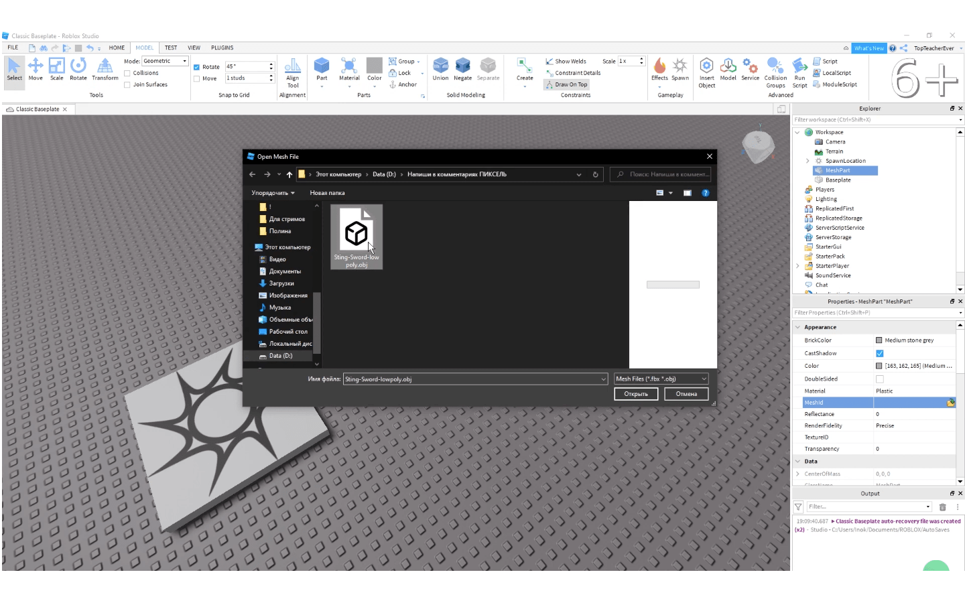This screenshot has width=965, height=603.
Task: Open the FILE menu
Action: coord(13,48)
